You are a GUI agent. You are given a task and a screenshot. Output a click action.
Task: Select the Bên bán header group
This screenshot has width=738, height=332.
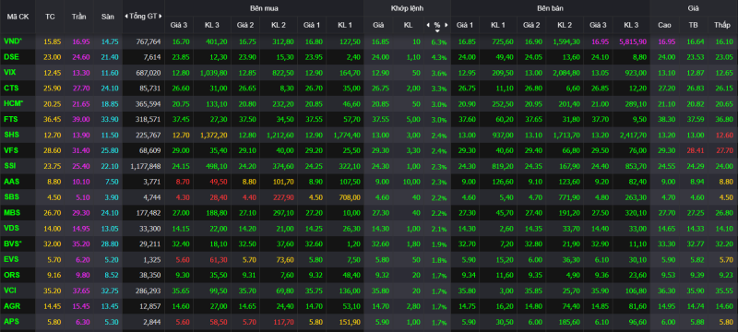(x=550, y=8)
